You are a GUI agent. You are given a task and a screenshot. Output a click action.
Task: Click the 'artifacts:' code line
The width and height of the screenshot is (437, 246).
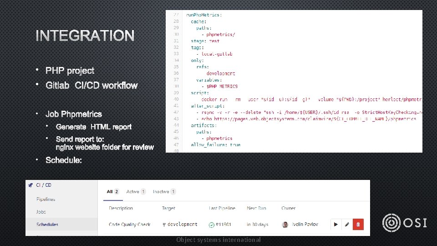tap(204, 125)
